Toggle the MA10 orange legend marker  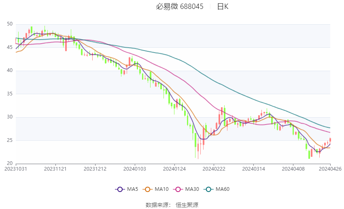coord(147,189)
